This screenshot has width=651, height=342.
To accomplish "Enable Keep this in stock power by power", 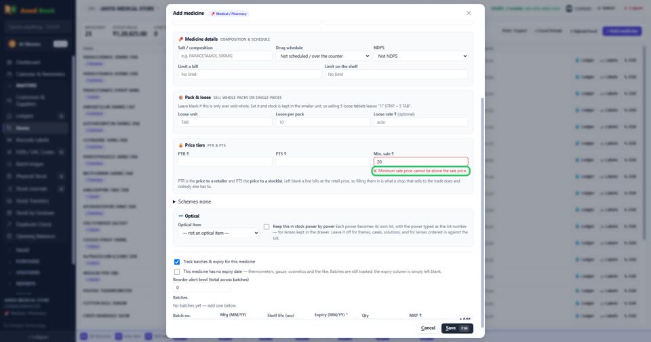I will [267, 227].
